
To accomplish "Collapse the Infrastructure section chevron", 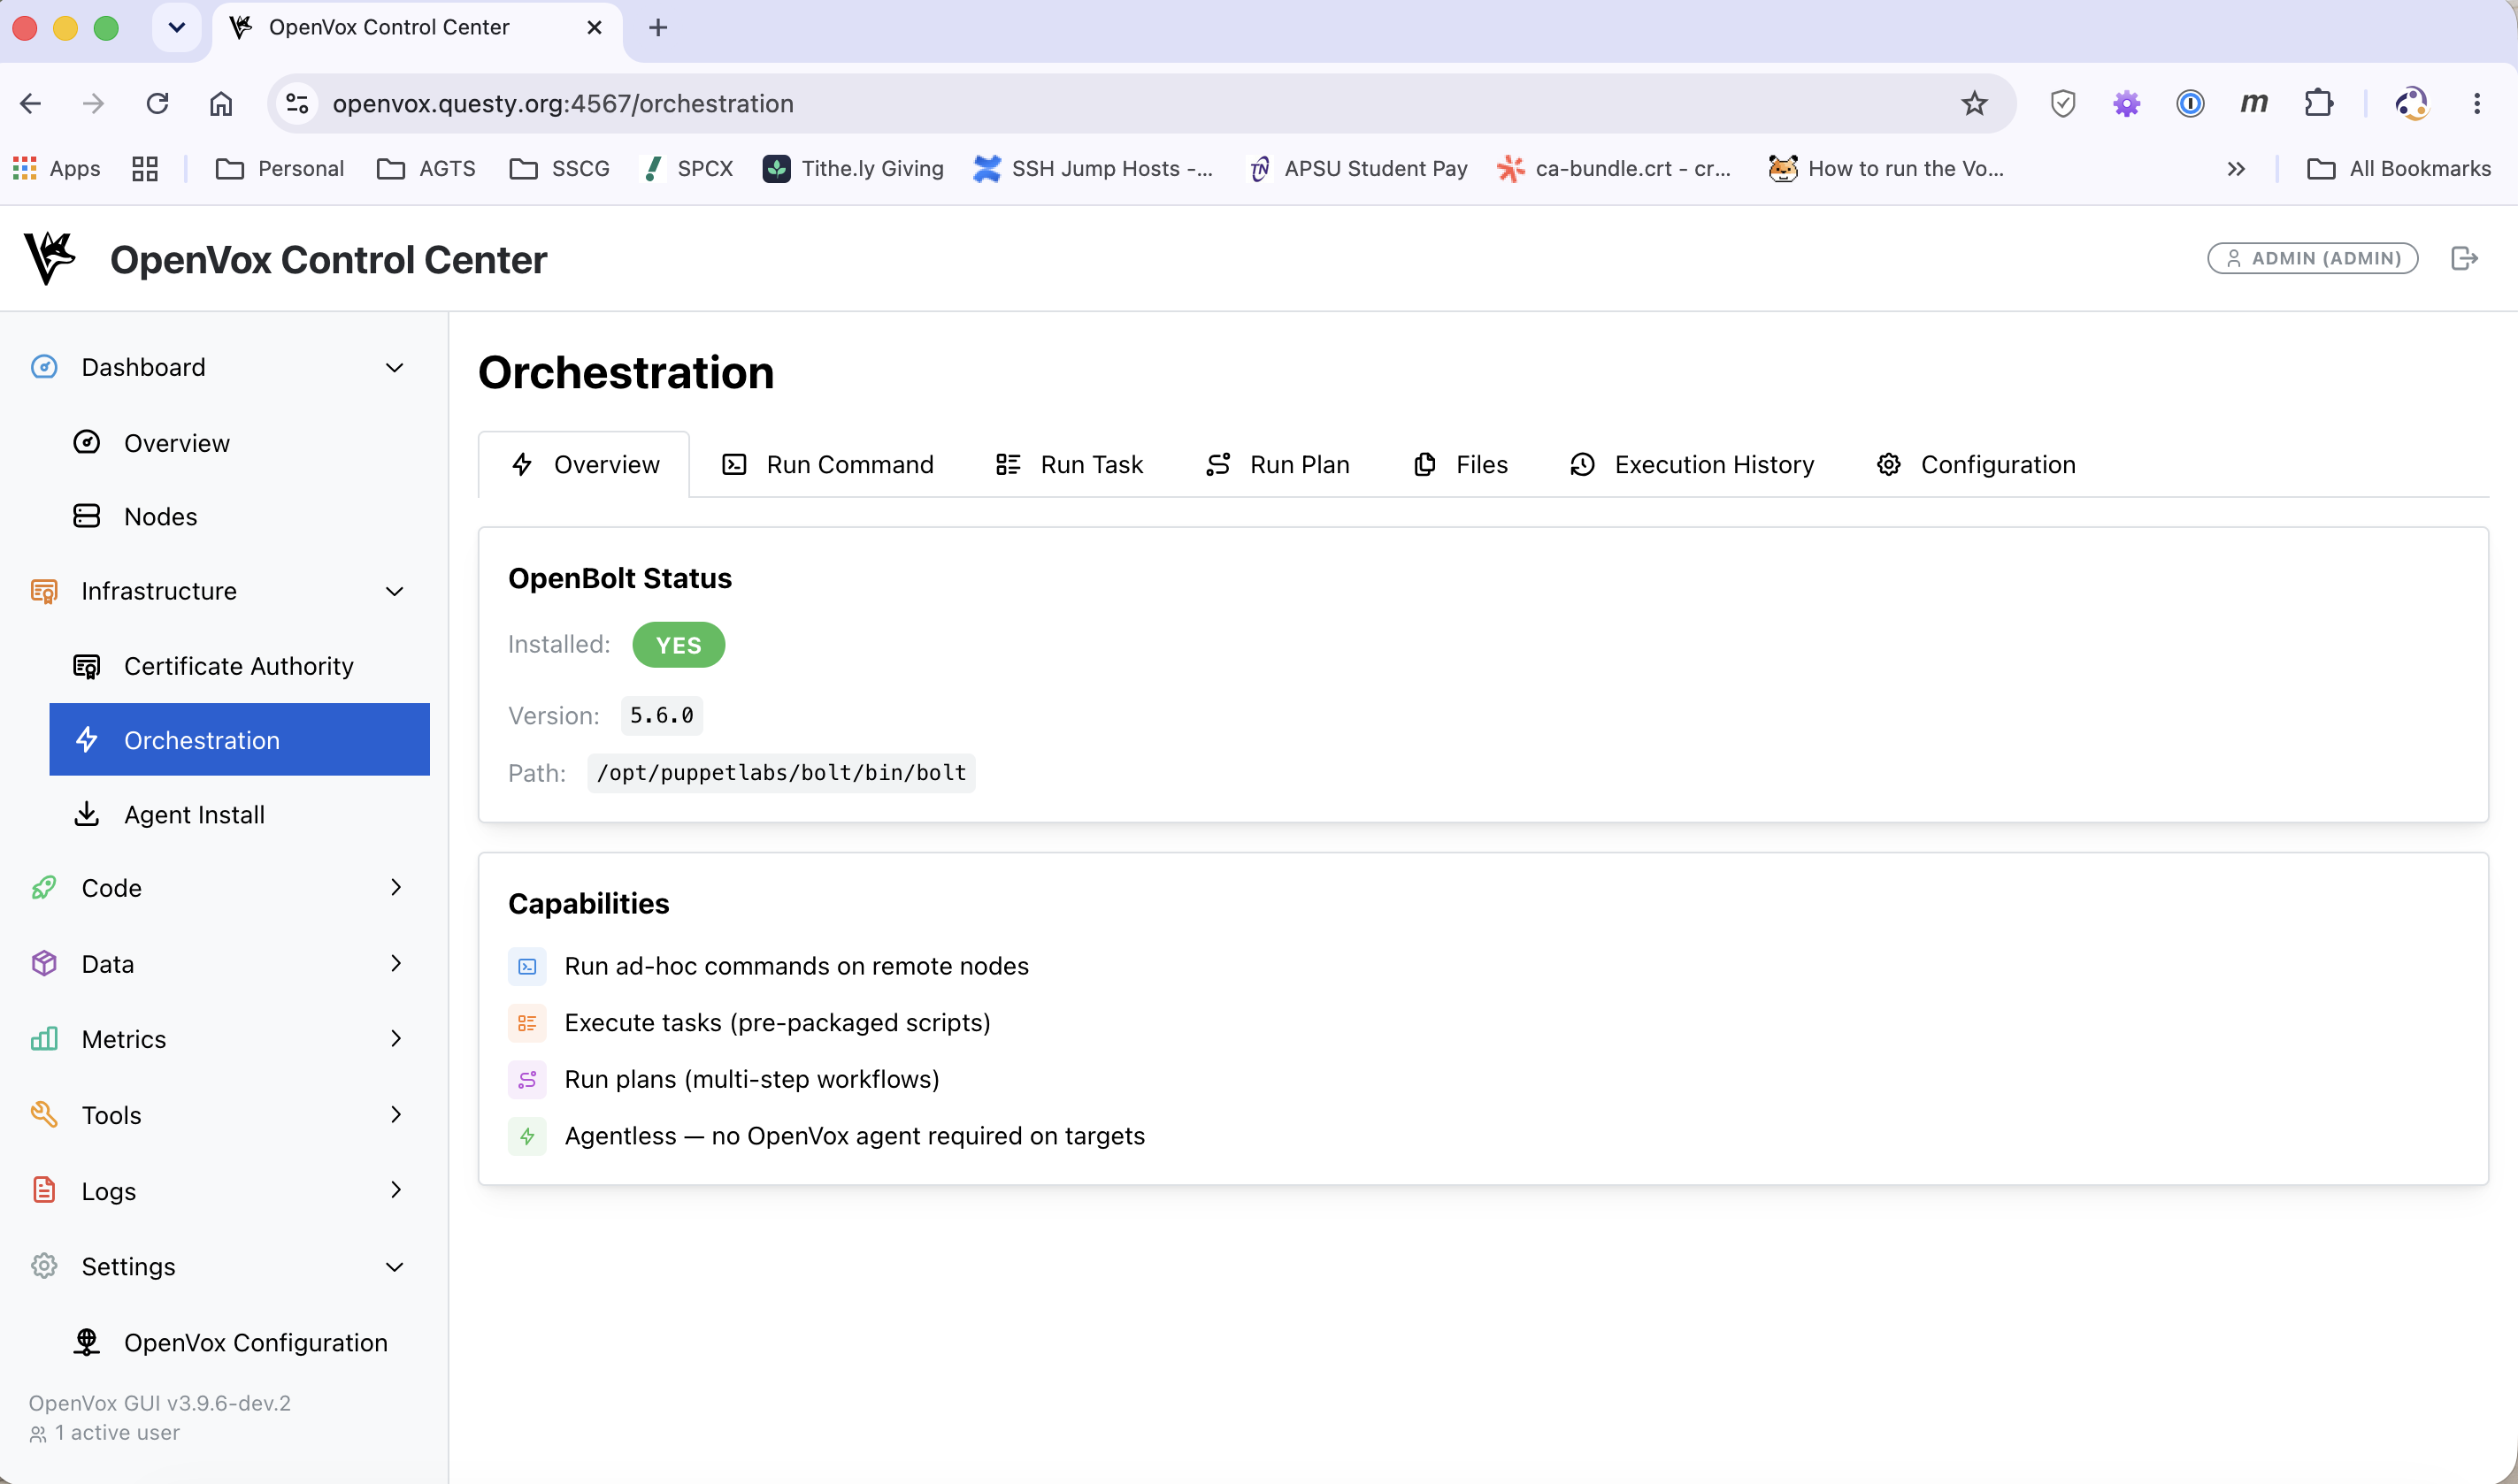I will [x=395, y=591].
